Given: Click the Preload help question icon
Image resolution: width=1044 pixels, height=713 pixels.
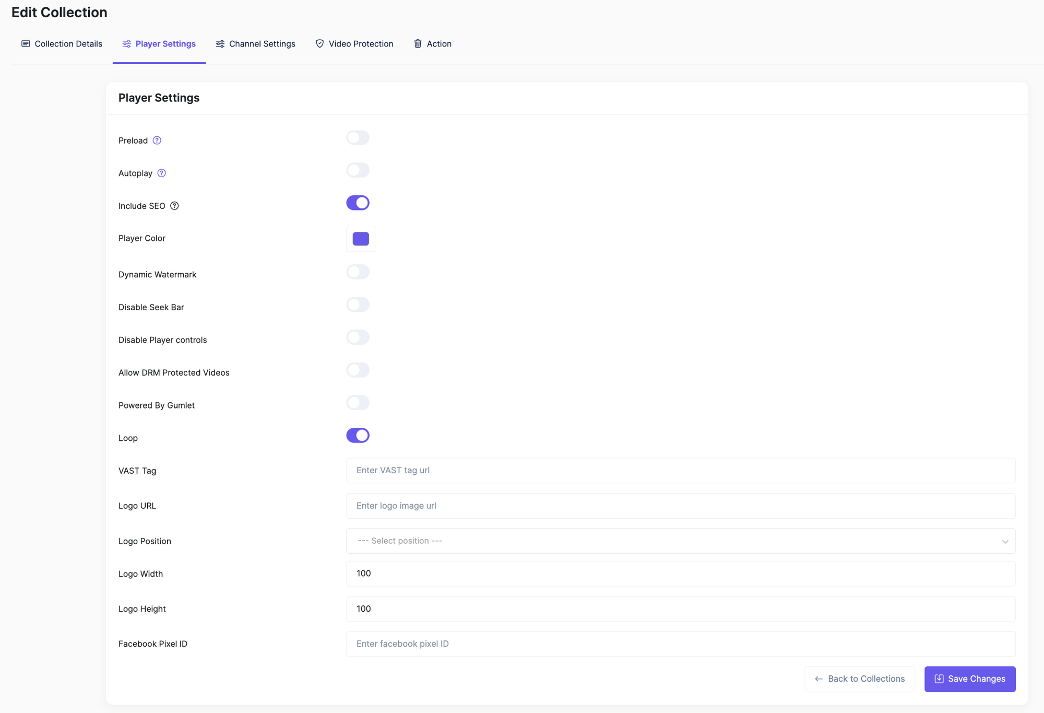Looking at the screenshot, I should [x=157, y=141].
